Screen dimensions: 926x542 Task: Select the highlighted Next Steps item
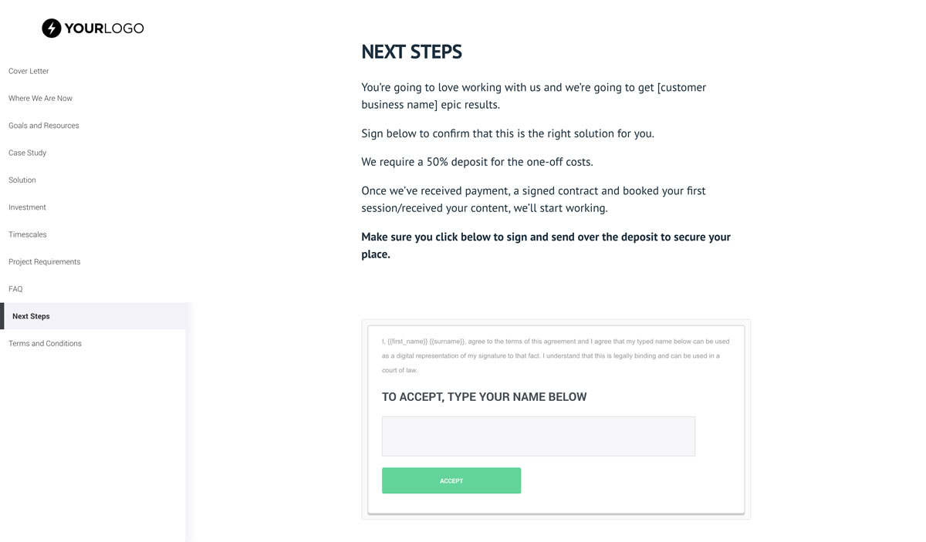tap(31, 316)
